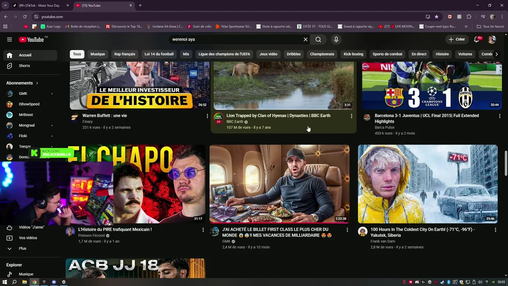Open the browser extensions puzzle icon

[x=469, y=17]
